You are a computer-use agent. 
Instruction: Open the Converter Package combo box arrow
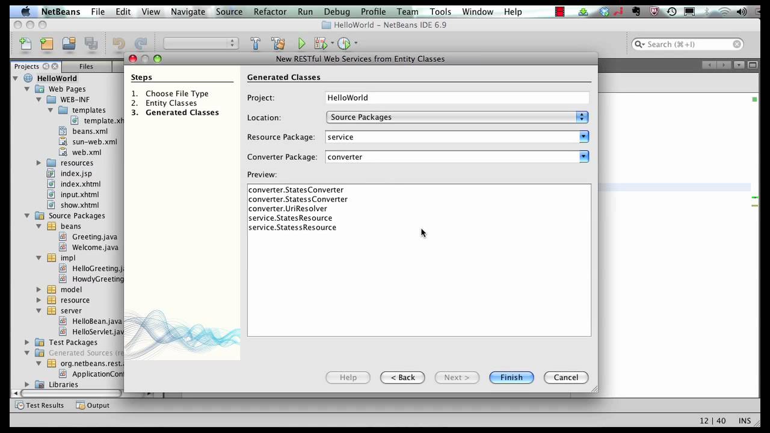(584, 157)
